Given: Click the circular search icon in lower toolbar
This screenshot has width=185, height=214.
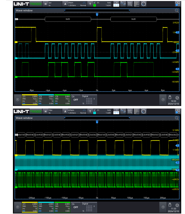Looking at the screenshot, I should (x=143, y=111).
